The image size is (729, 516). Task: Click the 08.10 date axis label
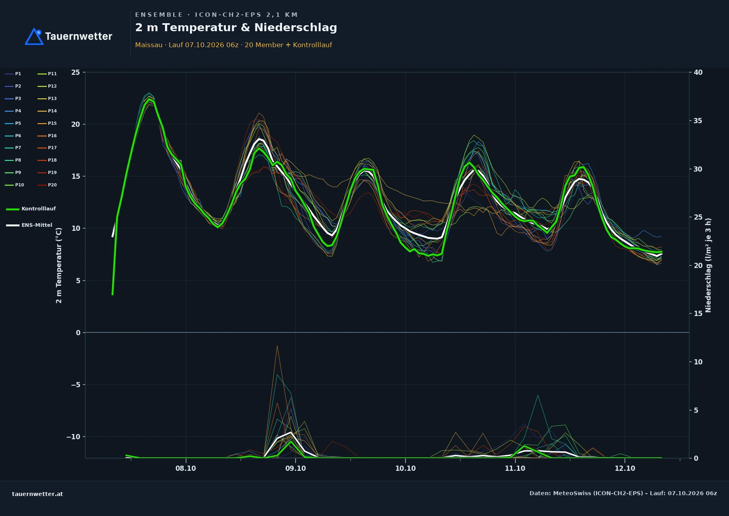(x=186, y=468)
